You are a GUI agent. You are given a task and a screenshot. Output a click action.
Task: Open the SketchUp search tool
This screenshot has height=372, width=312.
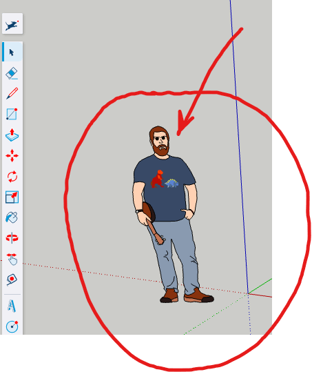(12, 23)
